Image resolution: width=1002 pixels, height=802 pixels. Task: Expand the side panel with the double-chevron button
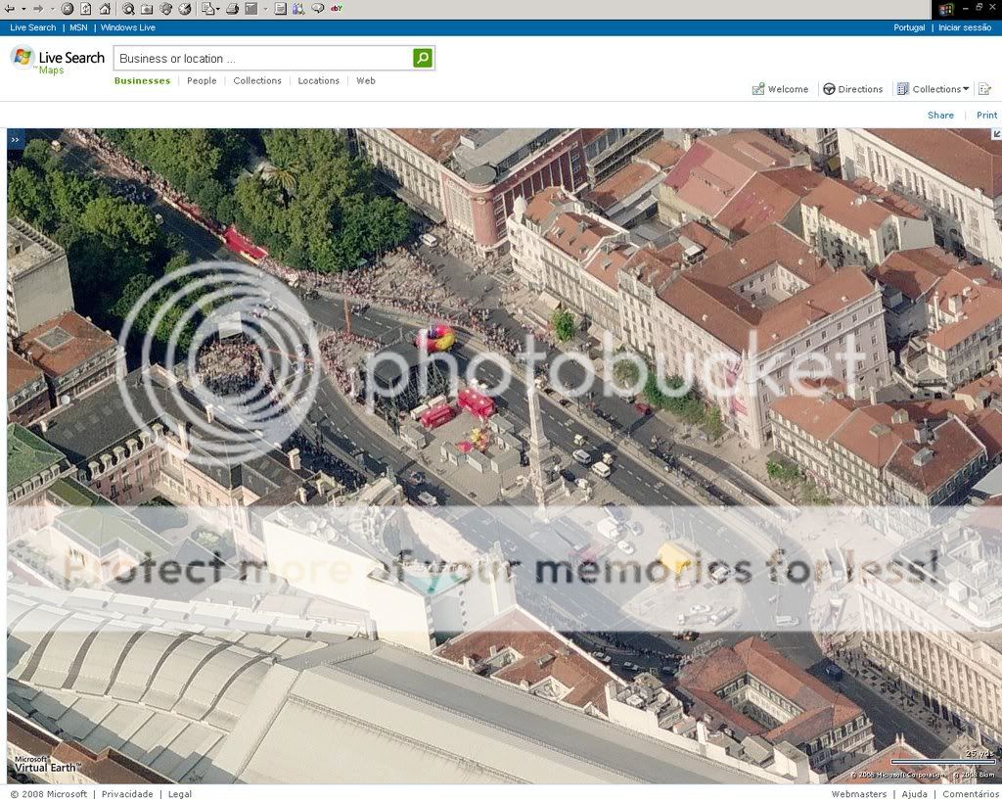tap(16, 139)
